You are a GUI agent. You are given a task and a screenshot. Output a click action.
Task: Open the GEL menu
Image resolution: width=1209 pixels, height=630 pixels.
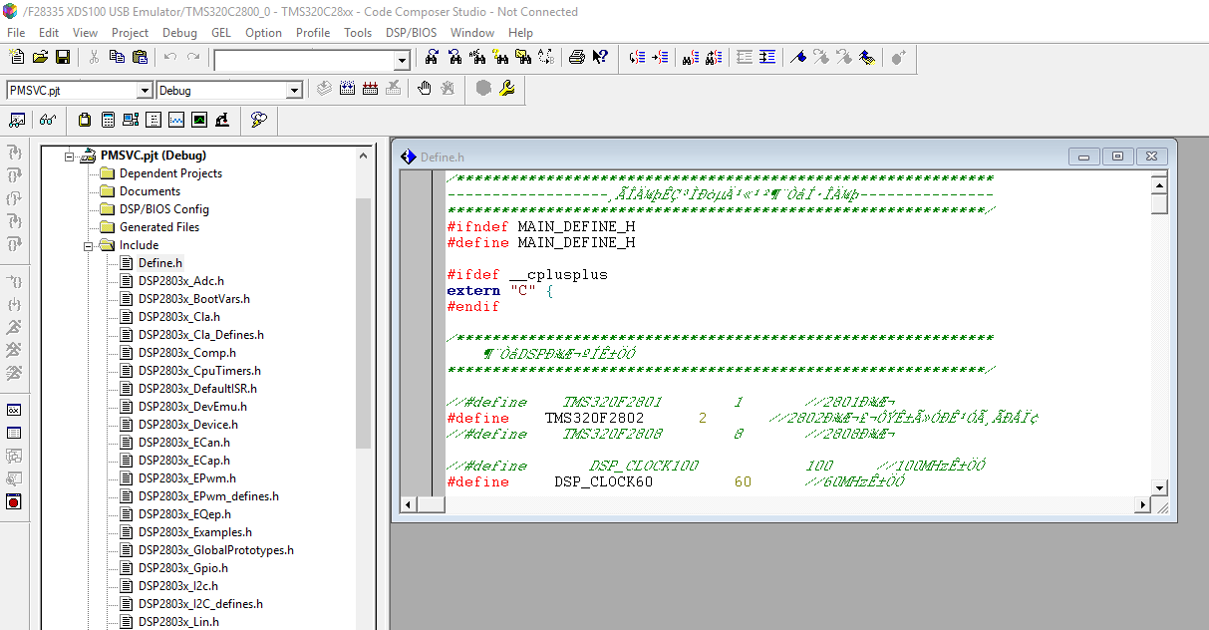(x=220, y=32)
